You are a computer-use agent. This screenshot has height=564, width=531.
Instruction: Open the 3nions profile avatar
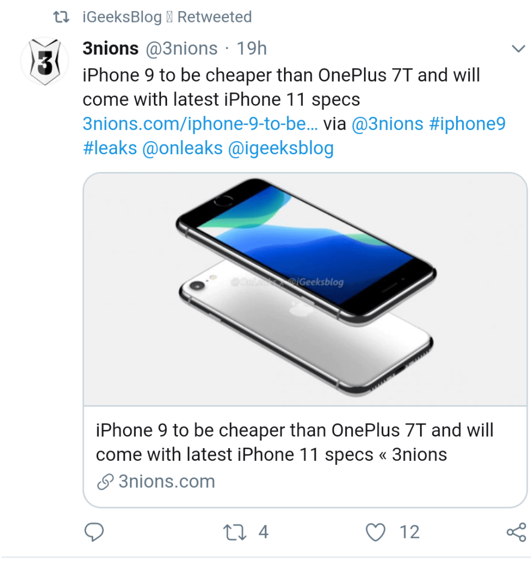coord(44,61)
